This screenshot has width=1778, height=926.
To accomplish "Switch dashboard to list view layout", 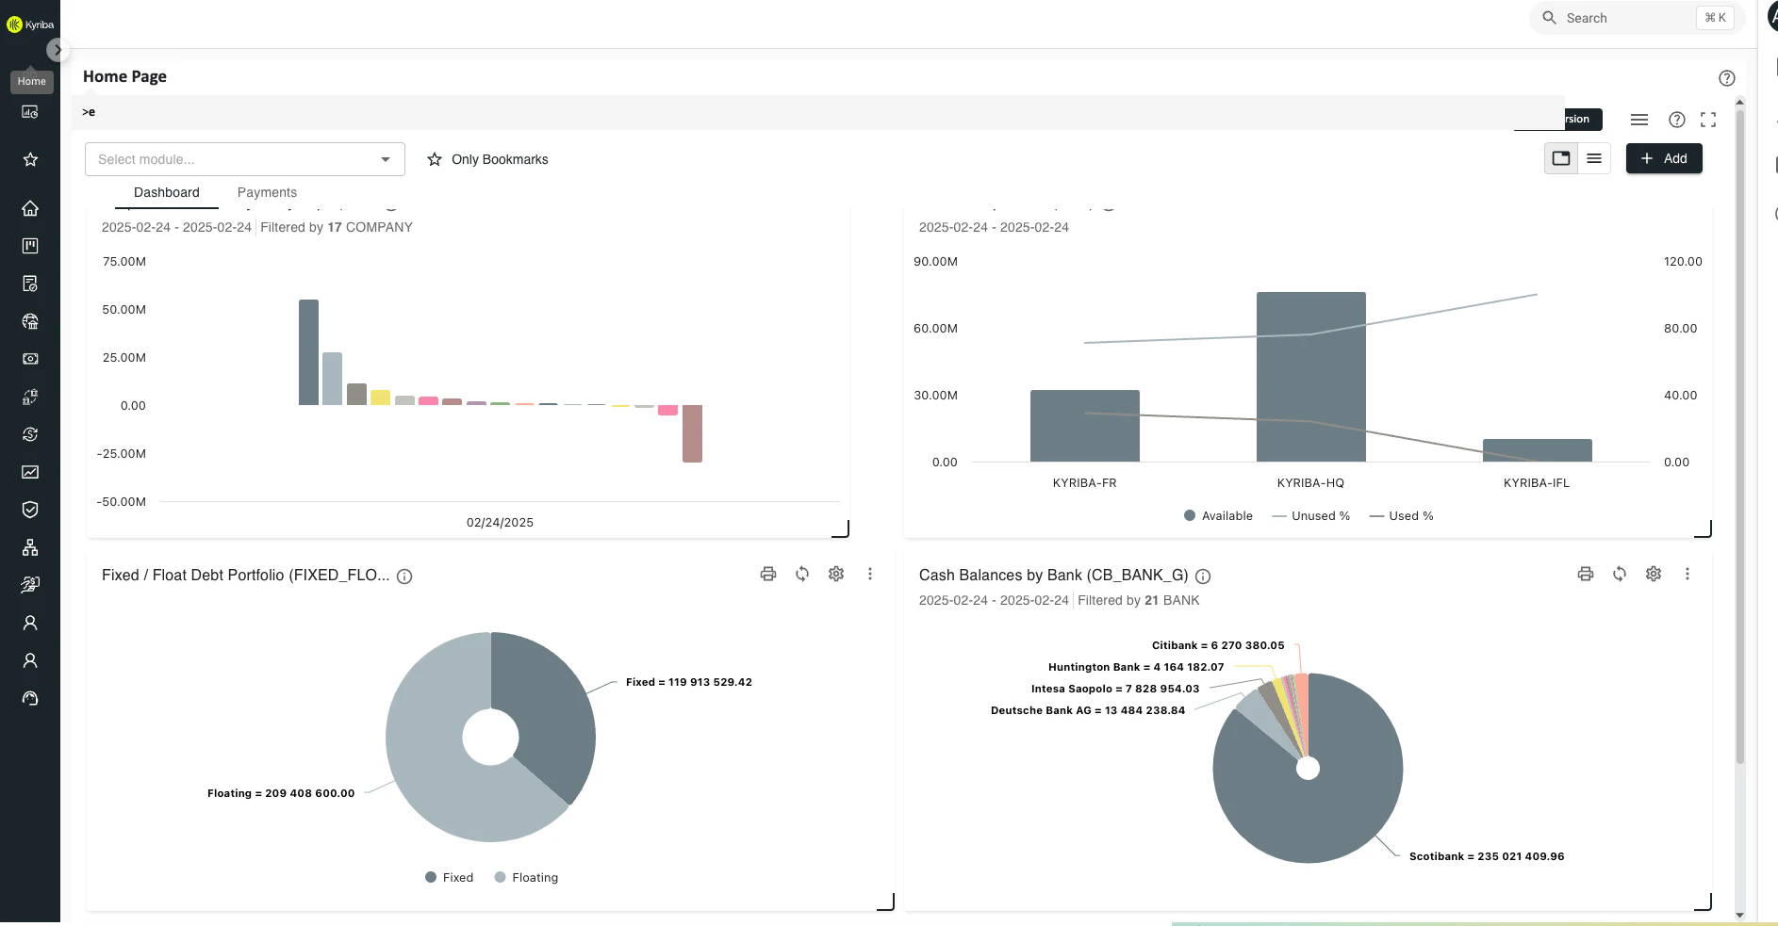I will pyautogui.click(x=1595, y=158).
